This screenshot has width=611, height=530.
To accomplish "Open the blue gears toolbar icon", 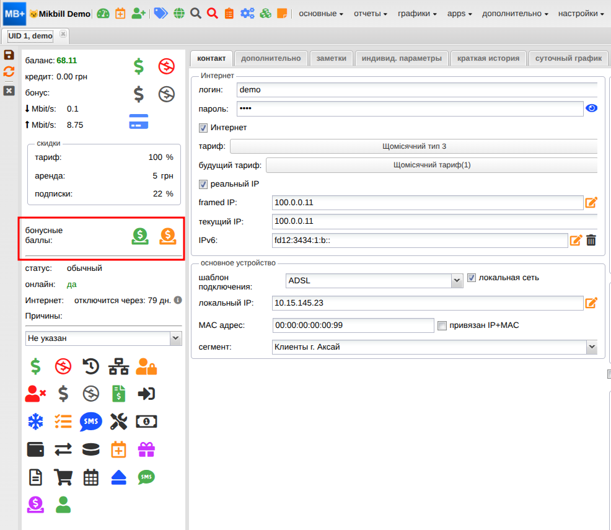I will pos(247,14).
